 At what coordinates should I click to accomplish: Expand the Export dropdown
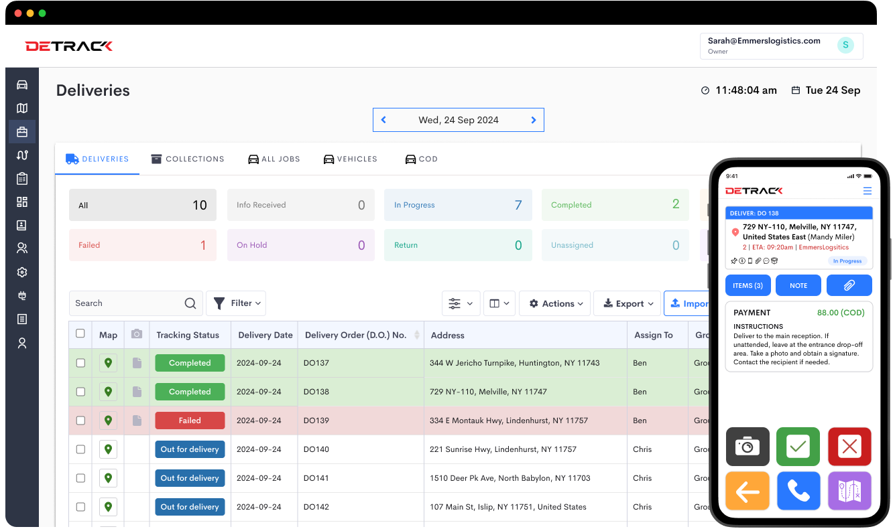coord(627,303)
